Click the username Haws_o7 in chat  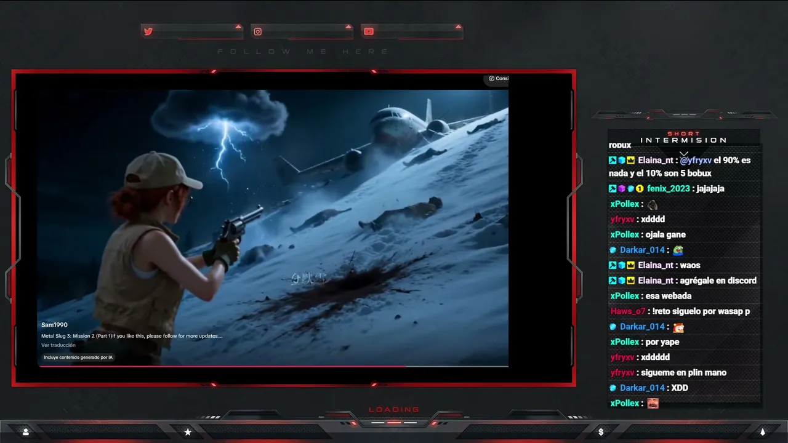(628, 311)
